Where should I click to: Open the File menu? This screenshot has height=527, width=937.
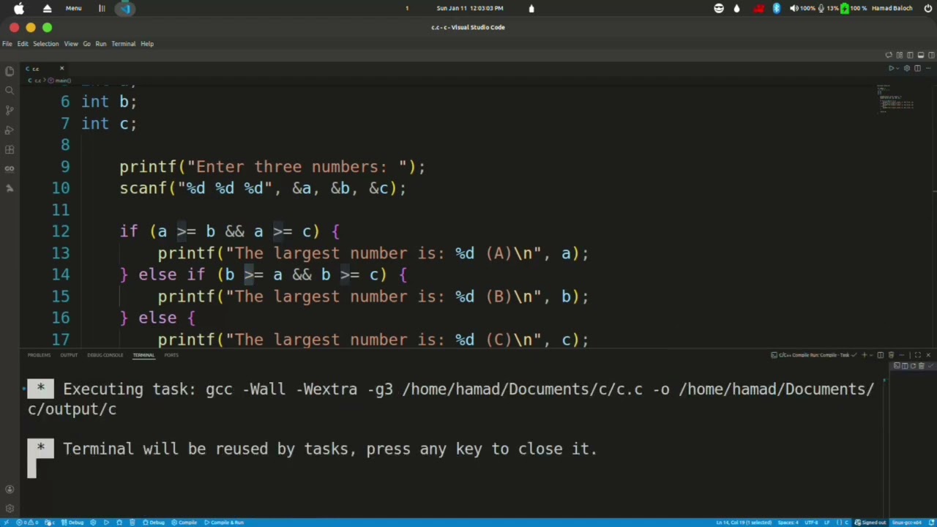[x=7, y=44]
